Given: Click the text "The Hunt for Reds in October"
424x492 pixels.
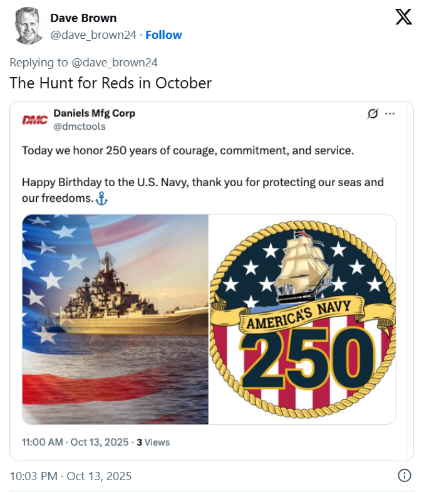Looking at the screenshot, I should tap(110, 83).
